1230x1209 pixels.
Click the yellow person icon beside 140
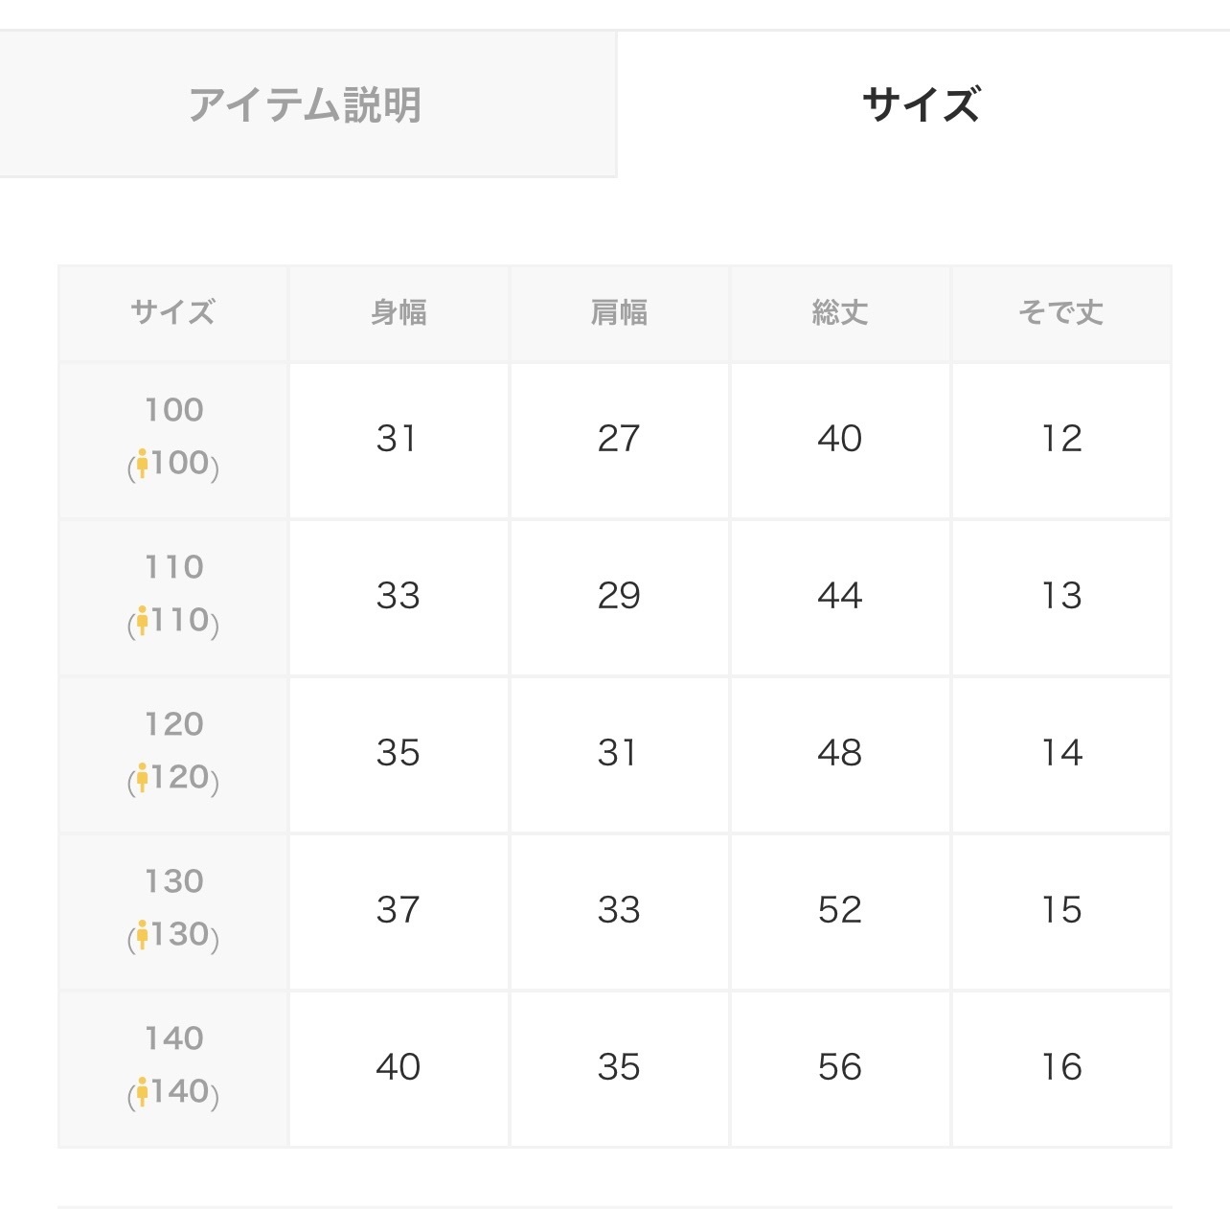142,1092
